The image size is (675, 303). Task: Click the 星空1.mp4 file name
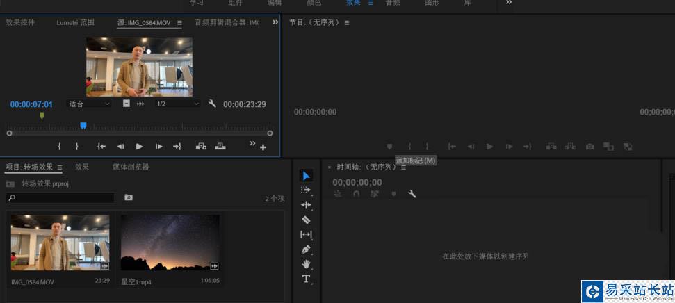[x=136, y=282]
